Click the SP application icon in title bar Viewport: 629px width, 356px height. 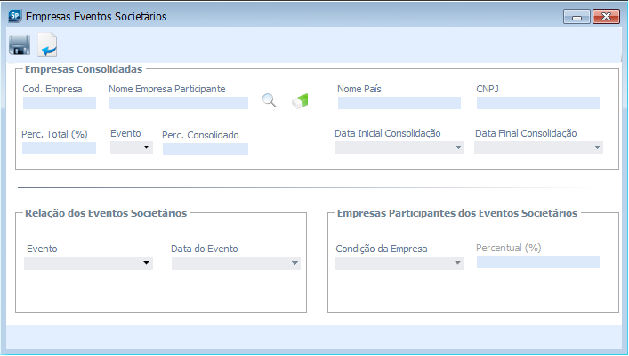pyautogui.click(x=13, y=16)
